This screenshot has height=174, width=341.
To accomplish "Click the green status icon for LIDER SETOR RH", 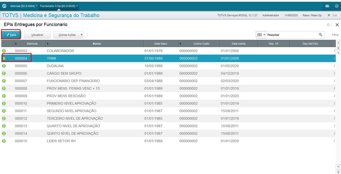I will click(4, 141).
